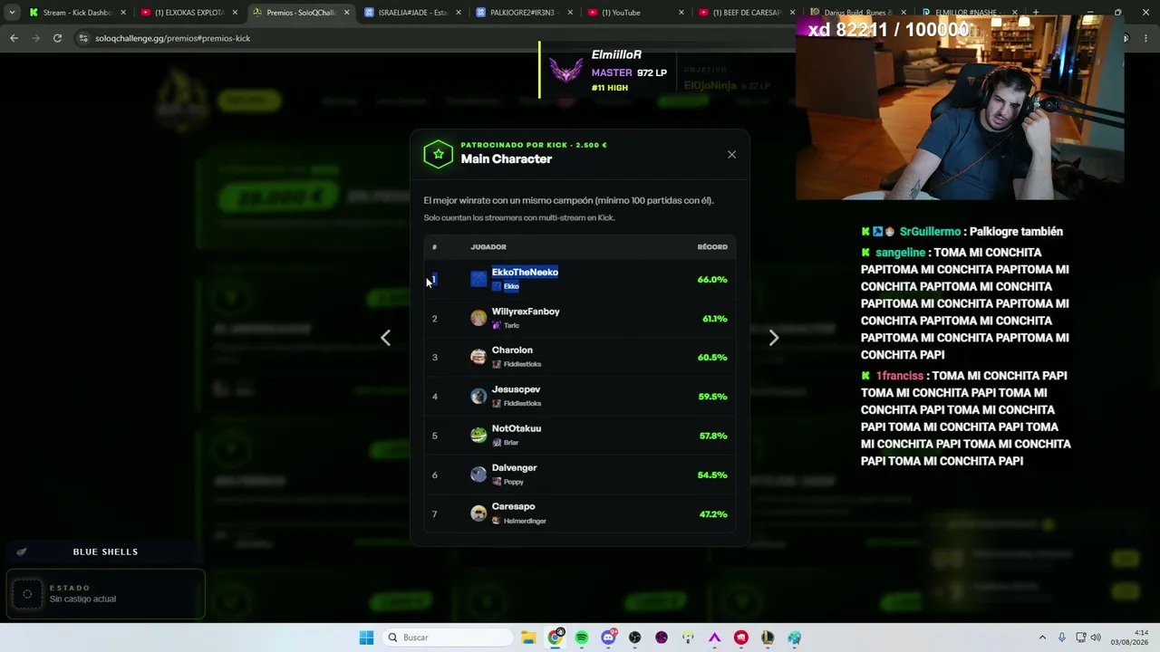The height and width of the screenshot is (652, 1160).
Task: Select the Dalvenger player name
Action: [x=514, y=467]
